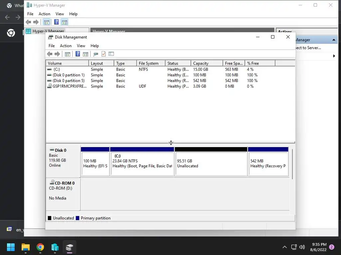Sort by the Capacity column header

pyautogui.click(x=207, y=63)
